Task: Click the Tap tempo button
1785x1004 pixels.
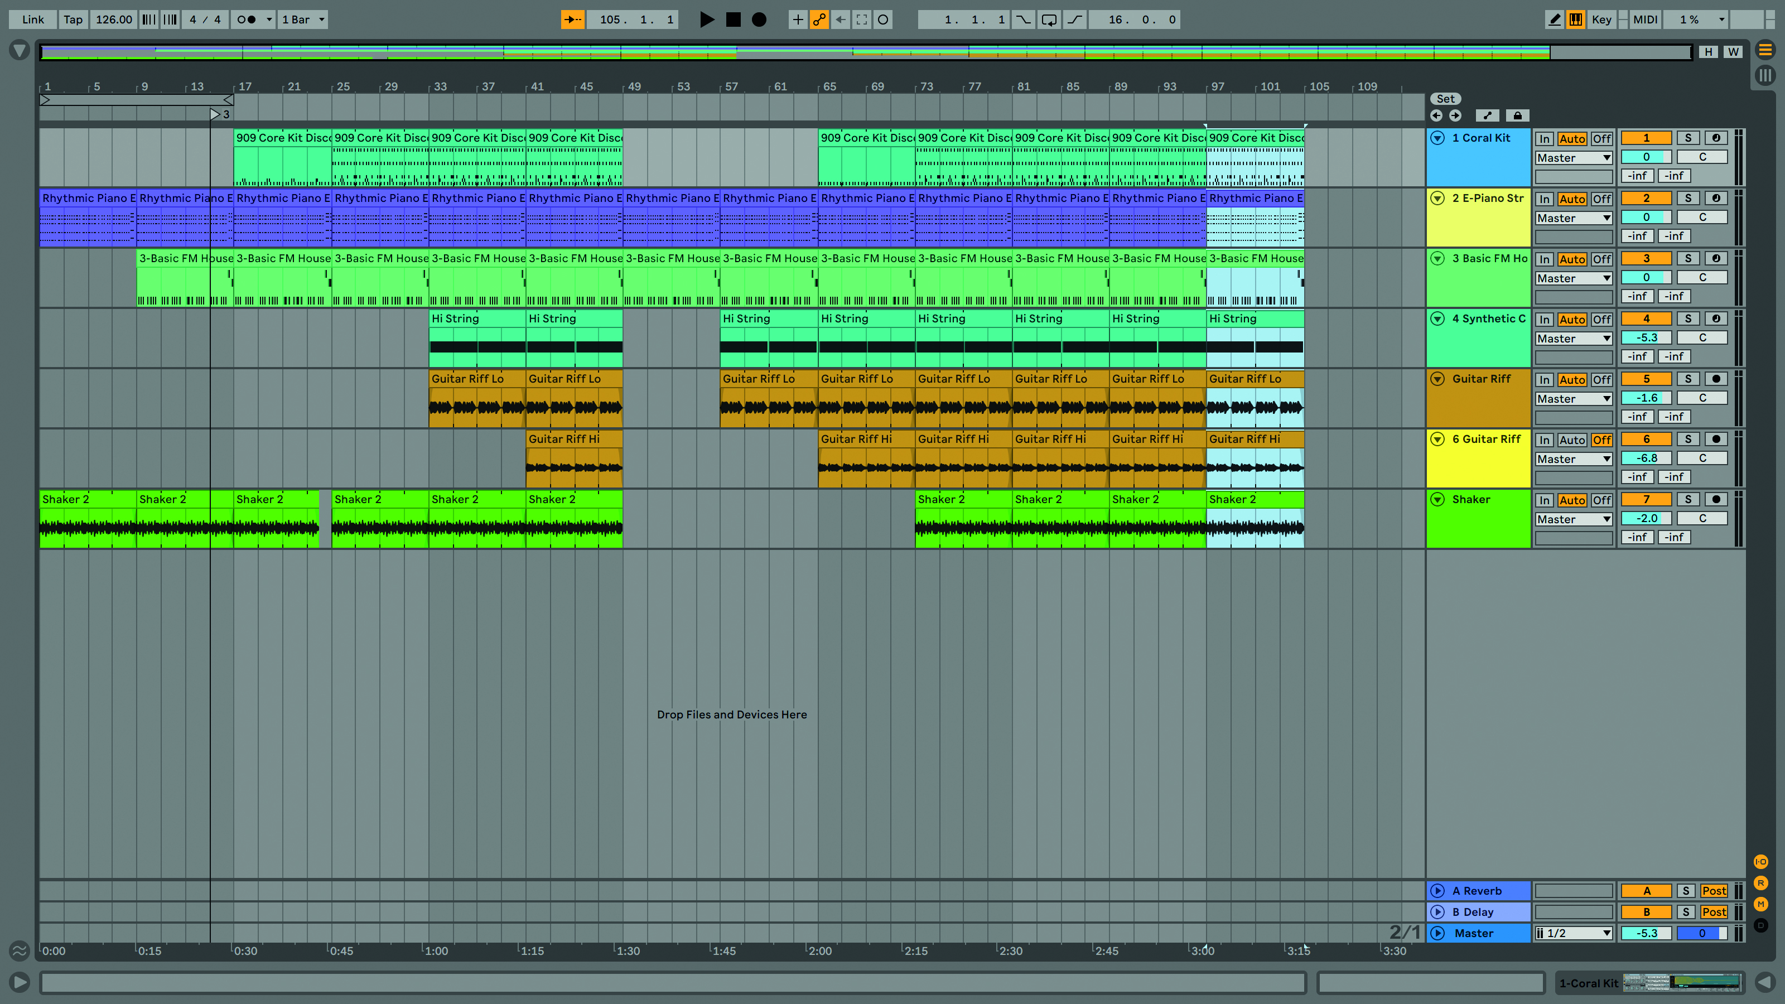Action: [73, 20]
